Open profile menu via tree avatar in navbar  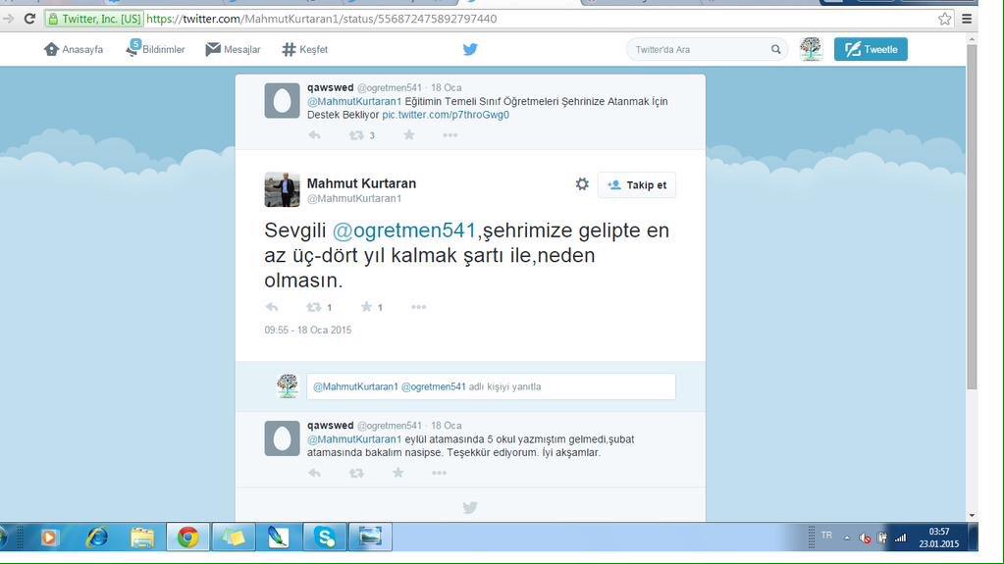[x=811, y=49]
